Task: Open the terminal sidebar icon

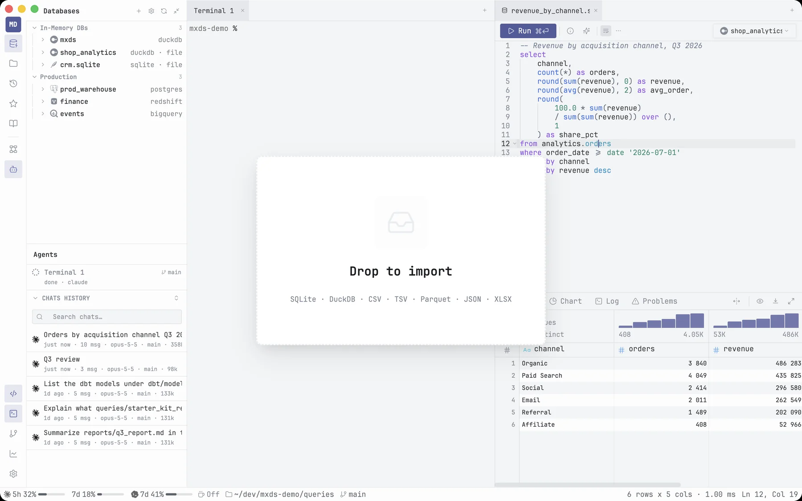Action: pyautogui.click(x=13, y=413)
